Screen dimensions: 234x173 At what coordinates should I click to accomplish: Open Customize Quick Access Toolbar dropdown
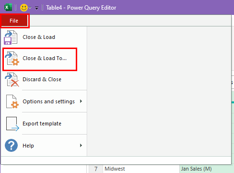click(36, 8)
